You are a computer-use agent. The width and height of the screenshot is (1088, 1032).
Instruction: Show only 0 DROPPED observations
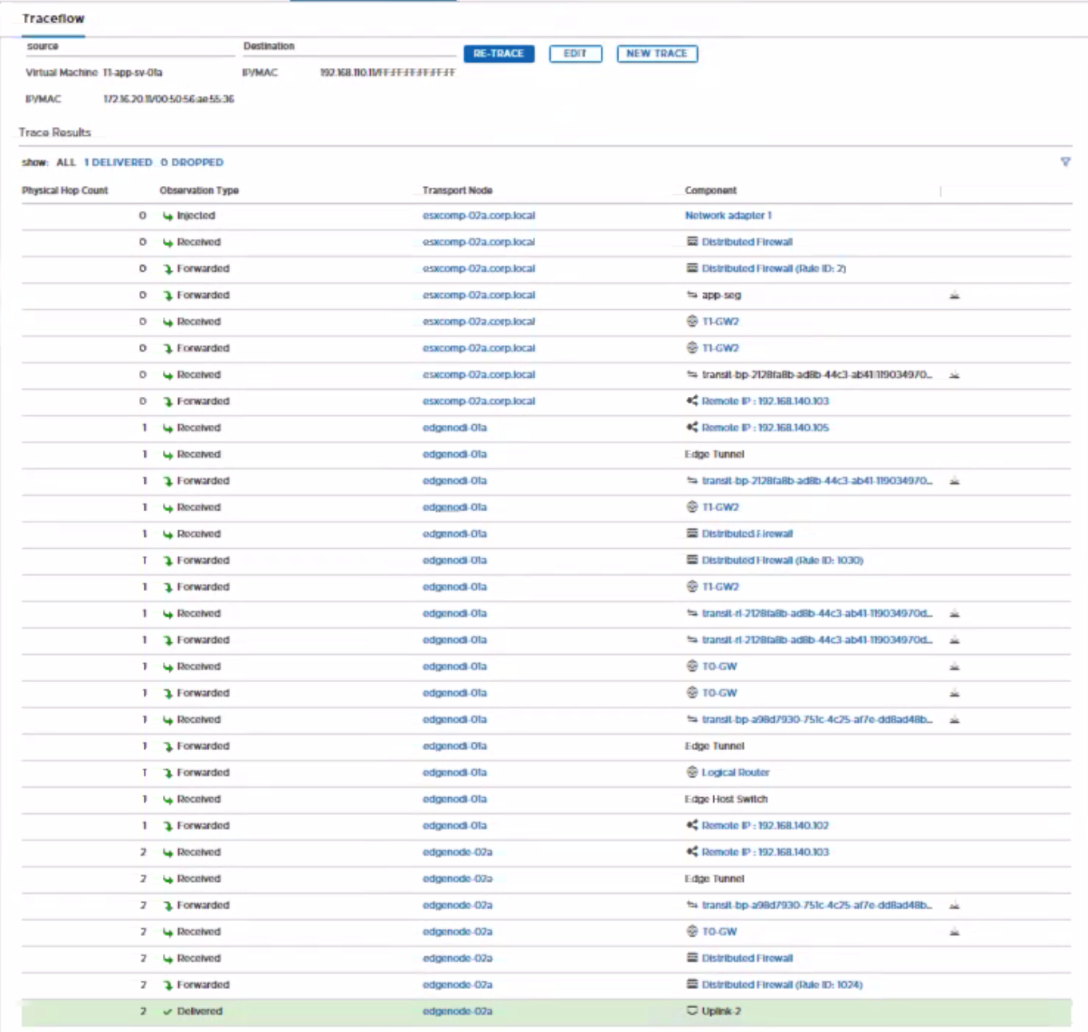pos(192,162)
